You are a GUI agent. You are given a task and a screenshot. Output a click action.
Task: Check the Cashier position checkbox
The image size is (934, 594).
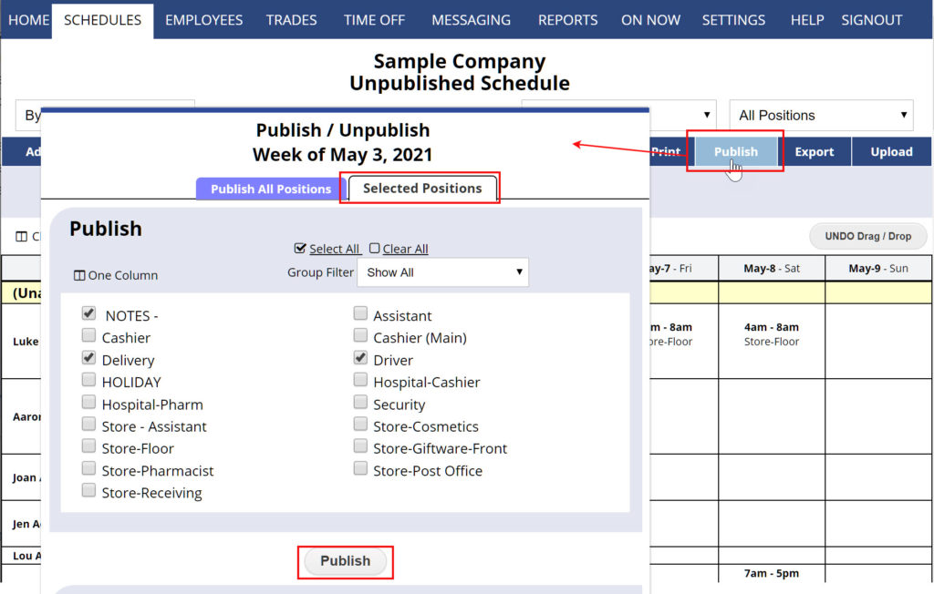(88, 335)
